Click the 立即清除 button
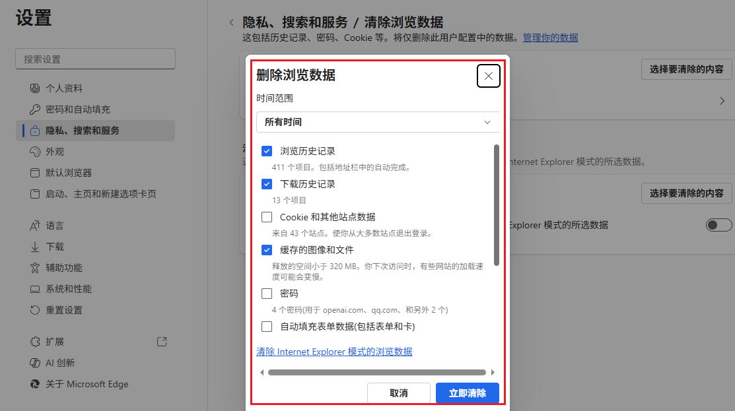 coord(467,393)
